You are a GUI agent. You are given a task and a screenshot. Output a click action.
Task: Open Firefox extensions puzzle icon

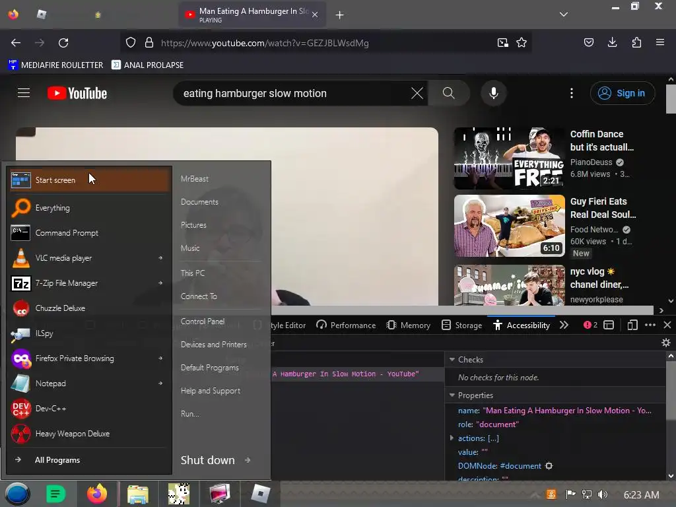point(636,42)
